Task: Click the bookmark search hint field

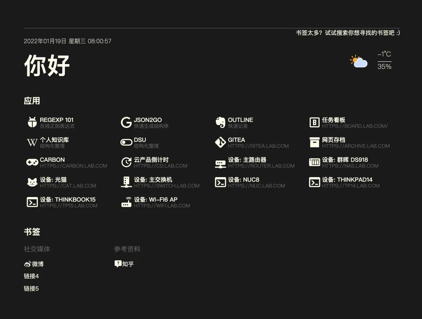Action: coord(348,33)
